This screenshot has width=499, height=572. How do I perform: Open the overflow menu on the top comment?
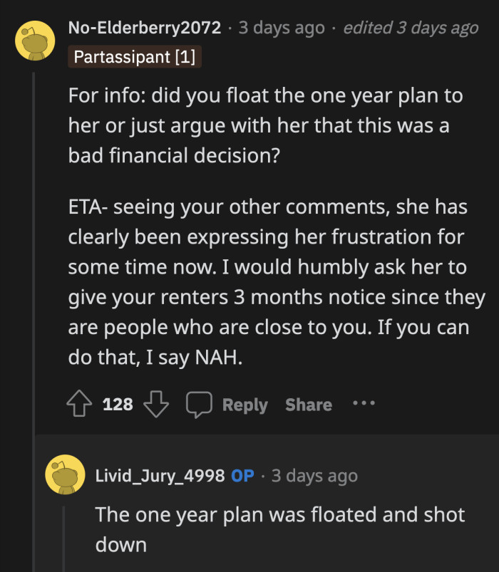(364, 404)
